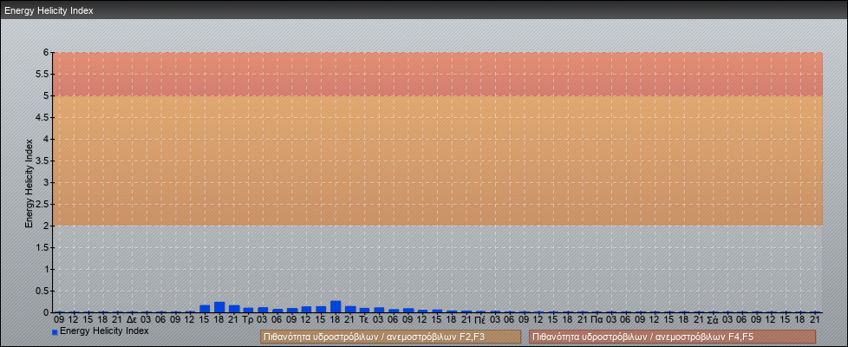Image resolution: width=848 pixels, height=347 pixels.
Task: Select the Δε day marker on x-axis
Action: [132, 319]
